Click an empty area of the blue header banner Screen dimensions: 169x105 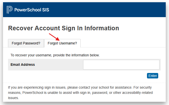[108, 10]
